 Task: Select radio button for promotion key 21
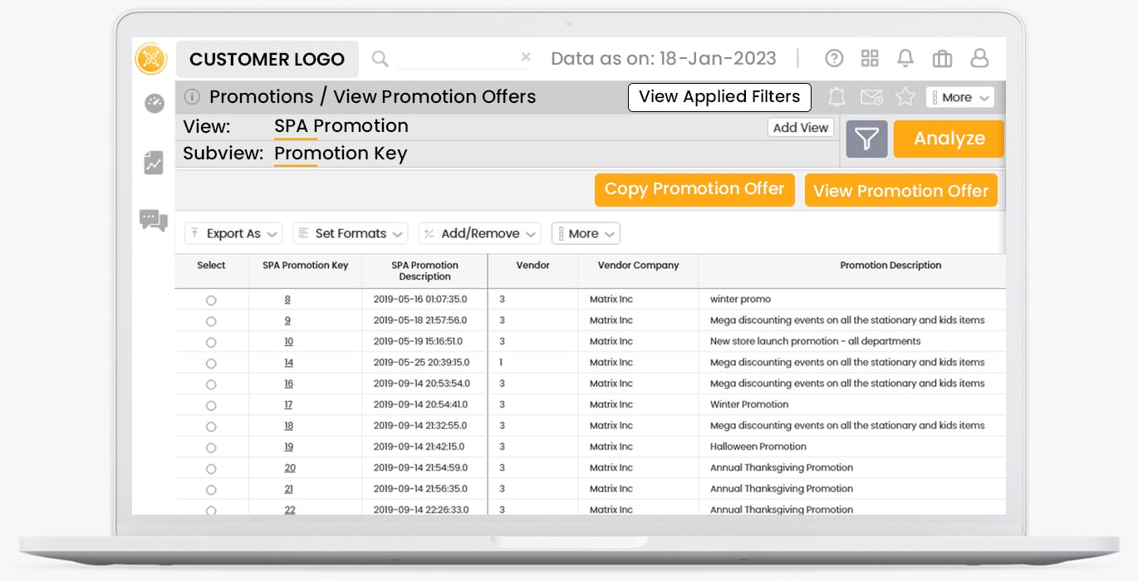click(x=211, y=490)
